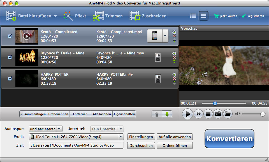Open settings gear for Beyonce Mine row
Viewport: 269px width, 162px height.
pos(174,54)
